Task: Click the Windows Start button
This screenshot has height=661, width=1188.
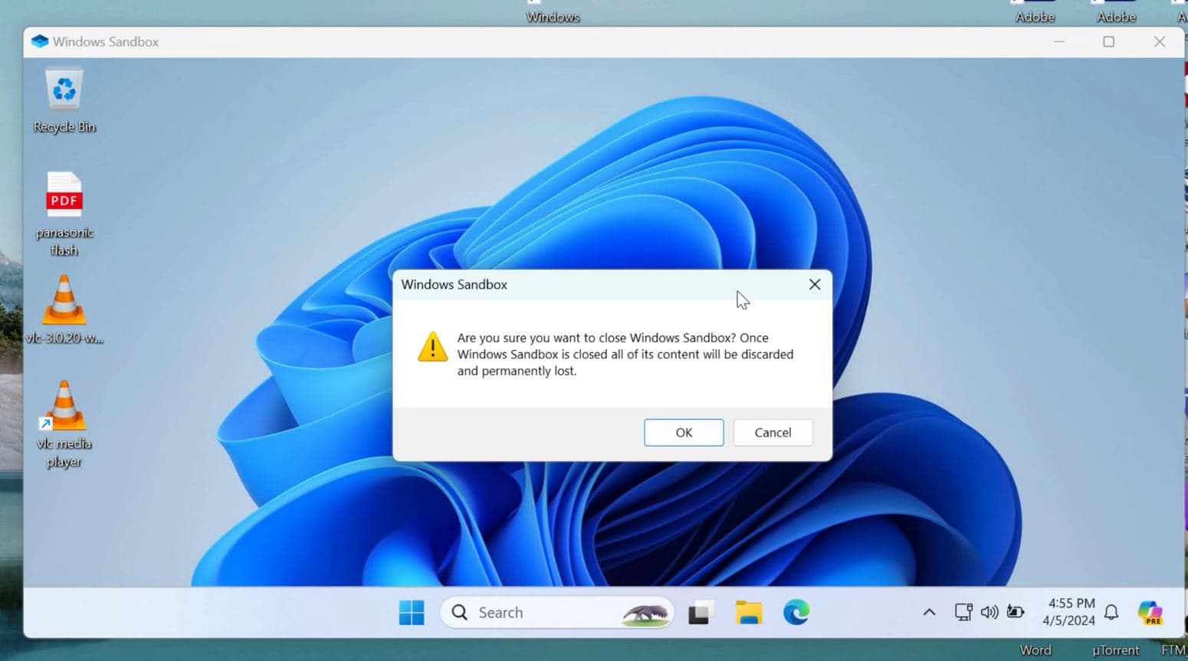Action: coord(412,612)
